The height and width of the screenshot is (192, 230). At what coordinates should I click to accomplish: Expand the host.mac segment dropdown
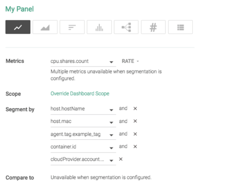click(83, 122)
